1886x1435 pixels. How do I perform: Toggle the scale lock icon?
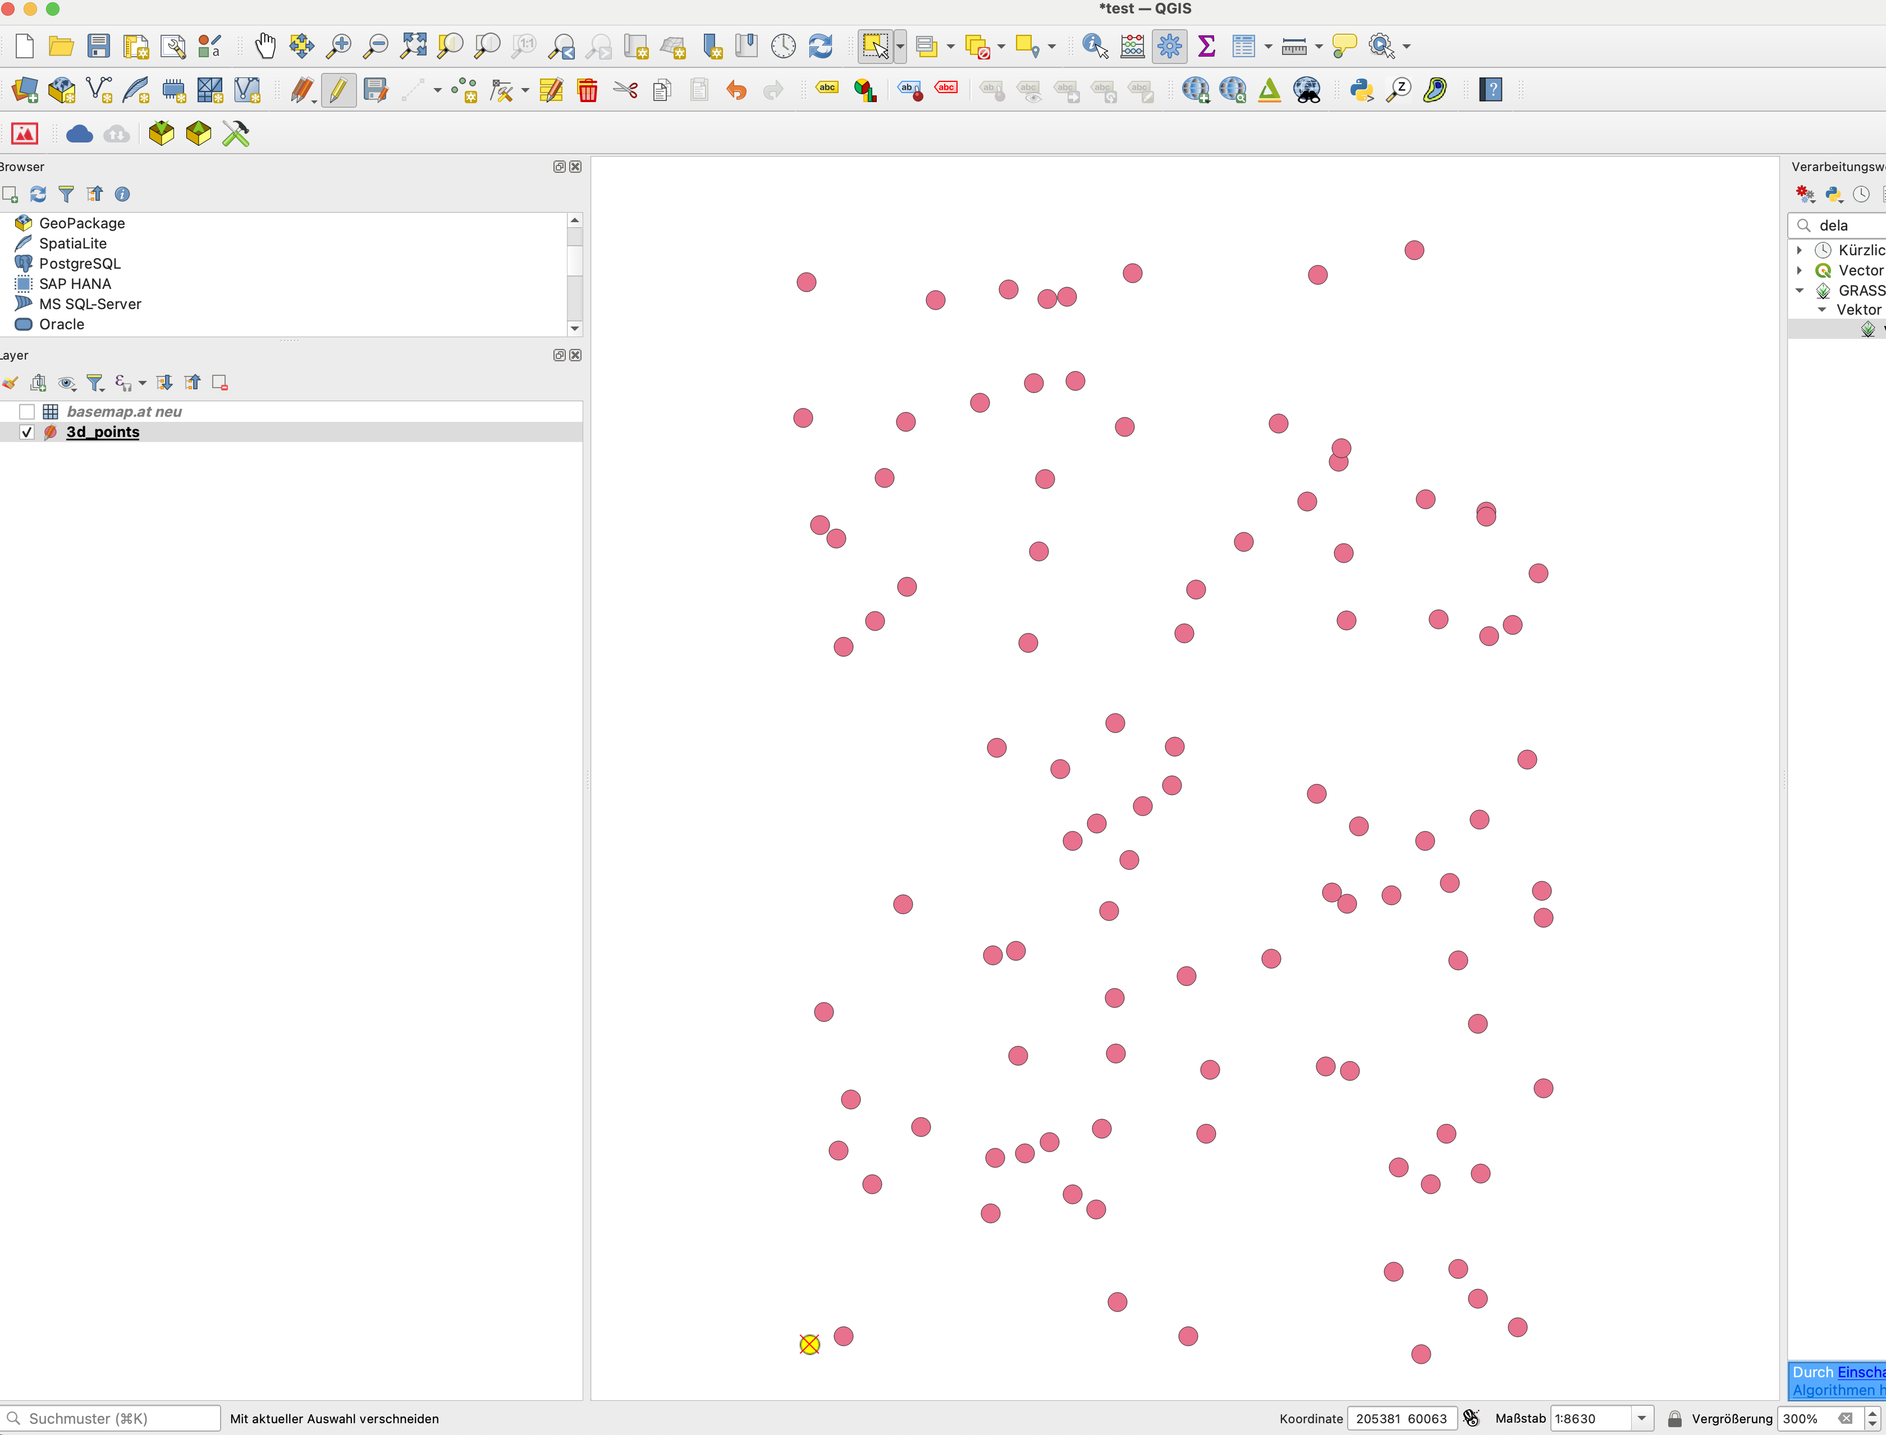point(1675,1418)
